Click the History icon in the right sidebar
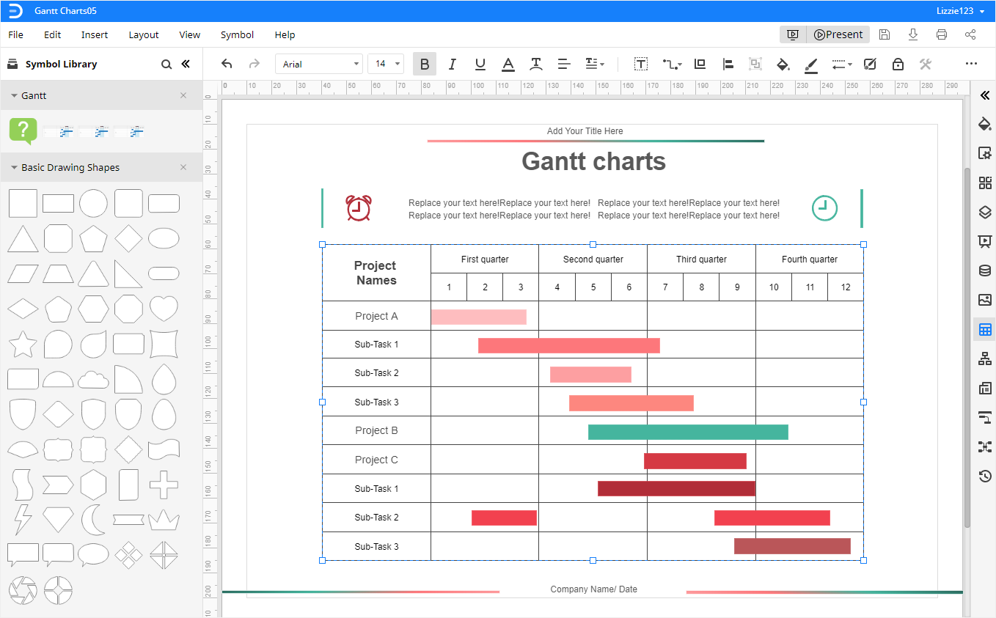The image size is (996, 618). (x=985, y=476)
